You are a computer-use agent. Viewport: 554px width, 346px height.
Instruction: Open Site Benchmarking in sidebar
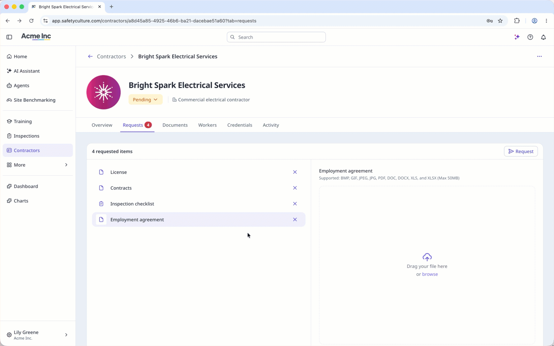tap(38, 100)
